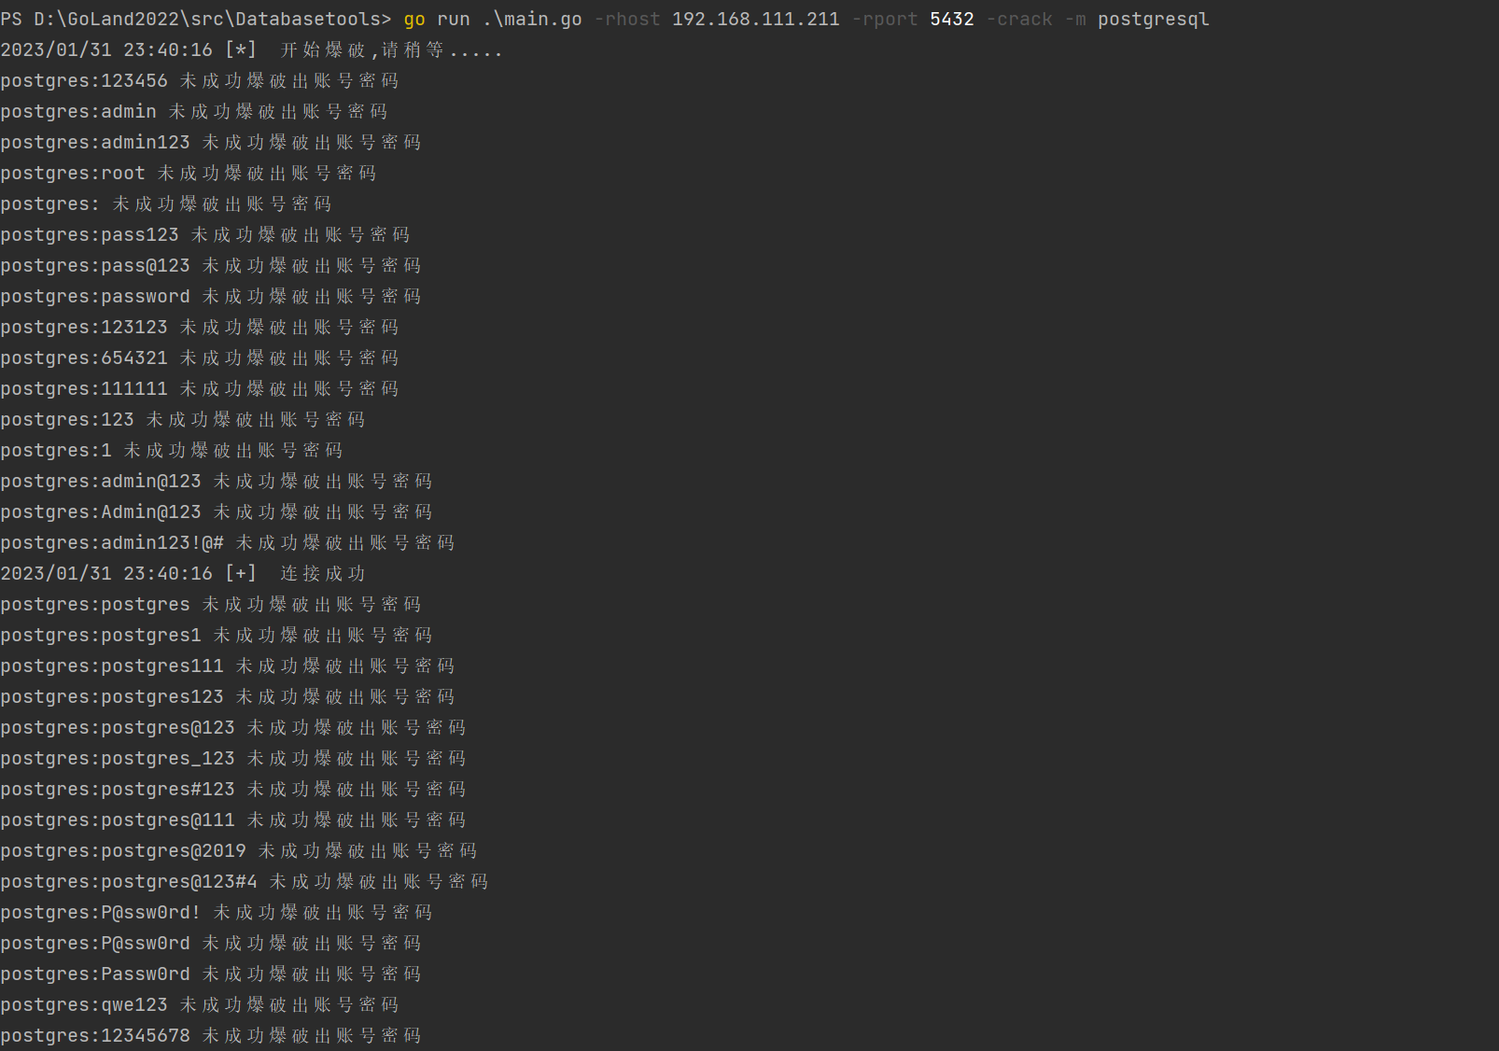Click the 'postgres:qwe123' output line
The width and height of the screenshot is (1499, 1051).
pos(200,1004)
